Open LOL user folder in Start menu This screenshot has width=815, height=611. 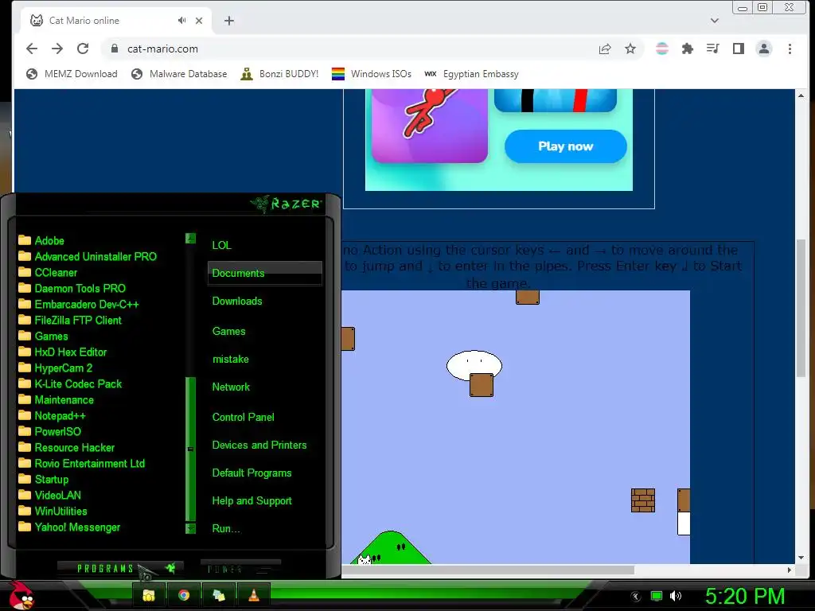[221, 245]
